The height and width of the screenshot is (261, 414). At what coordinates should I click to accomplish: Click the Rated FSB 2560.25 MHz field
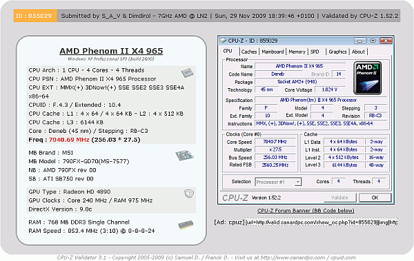tap(275, 165)
